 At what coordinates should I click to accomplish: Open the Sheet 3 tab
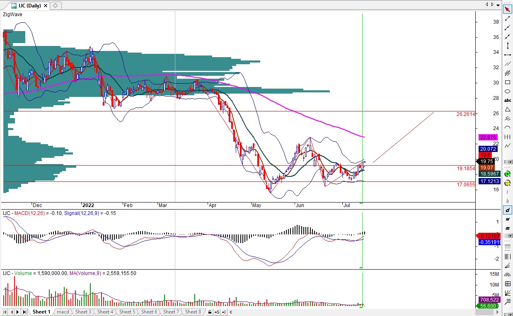point(83,312)
